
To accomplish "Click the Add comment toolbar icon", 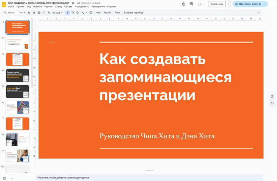I will pos(91,13).
